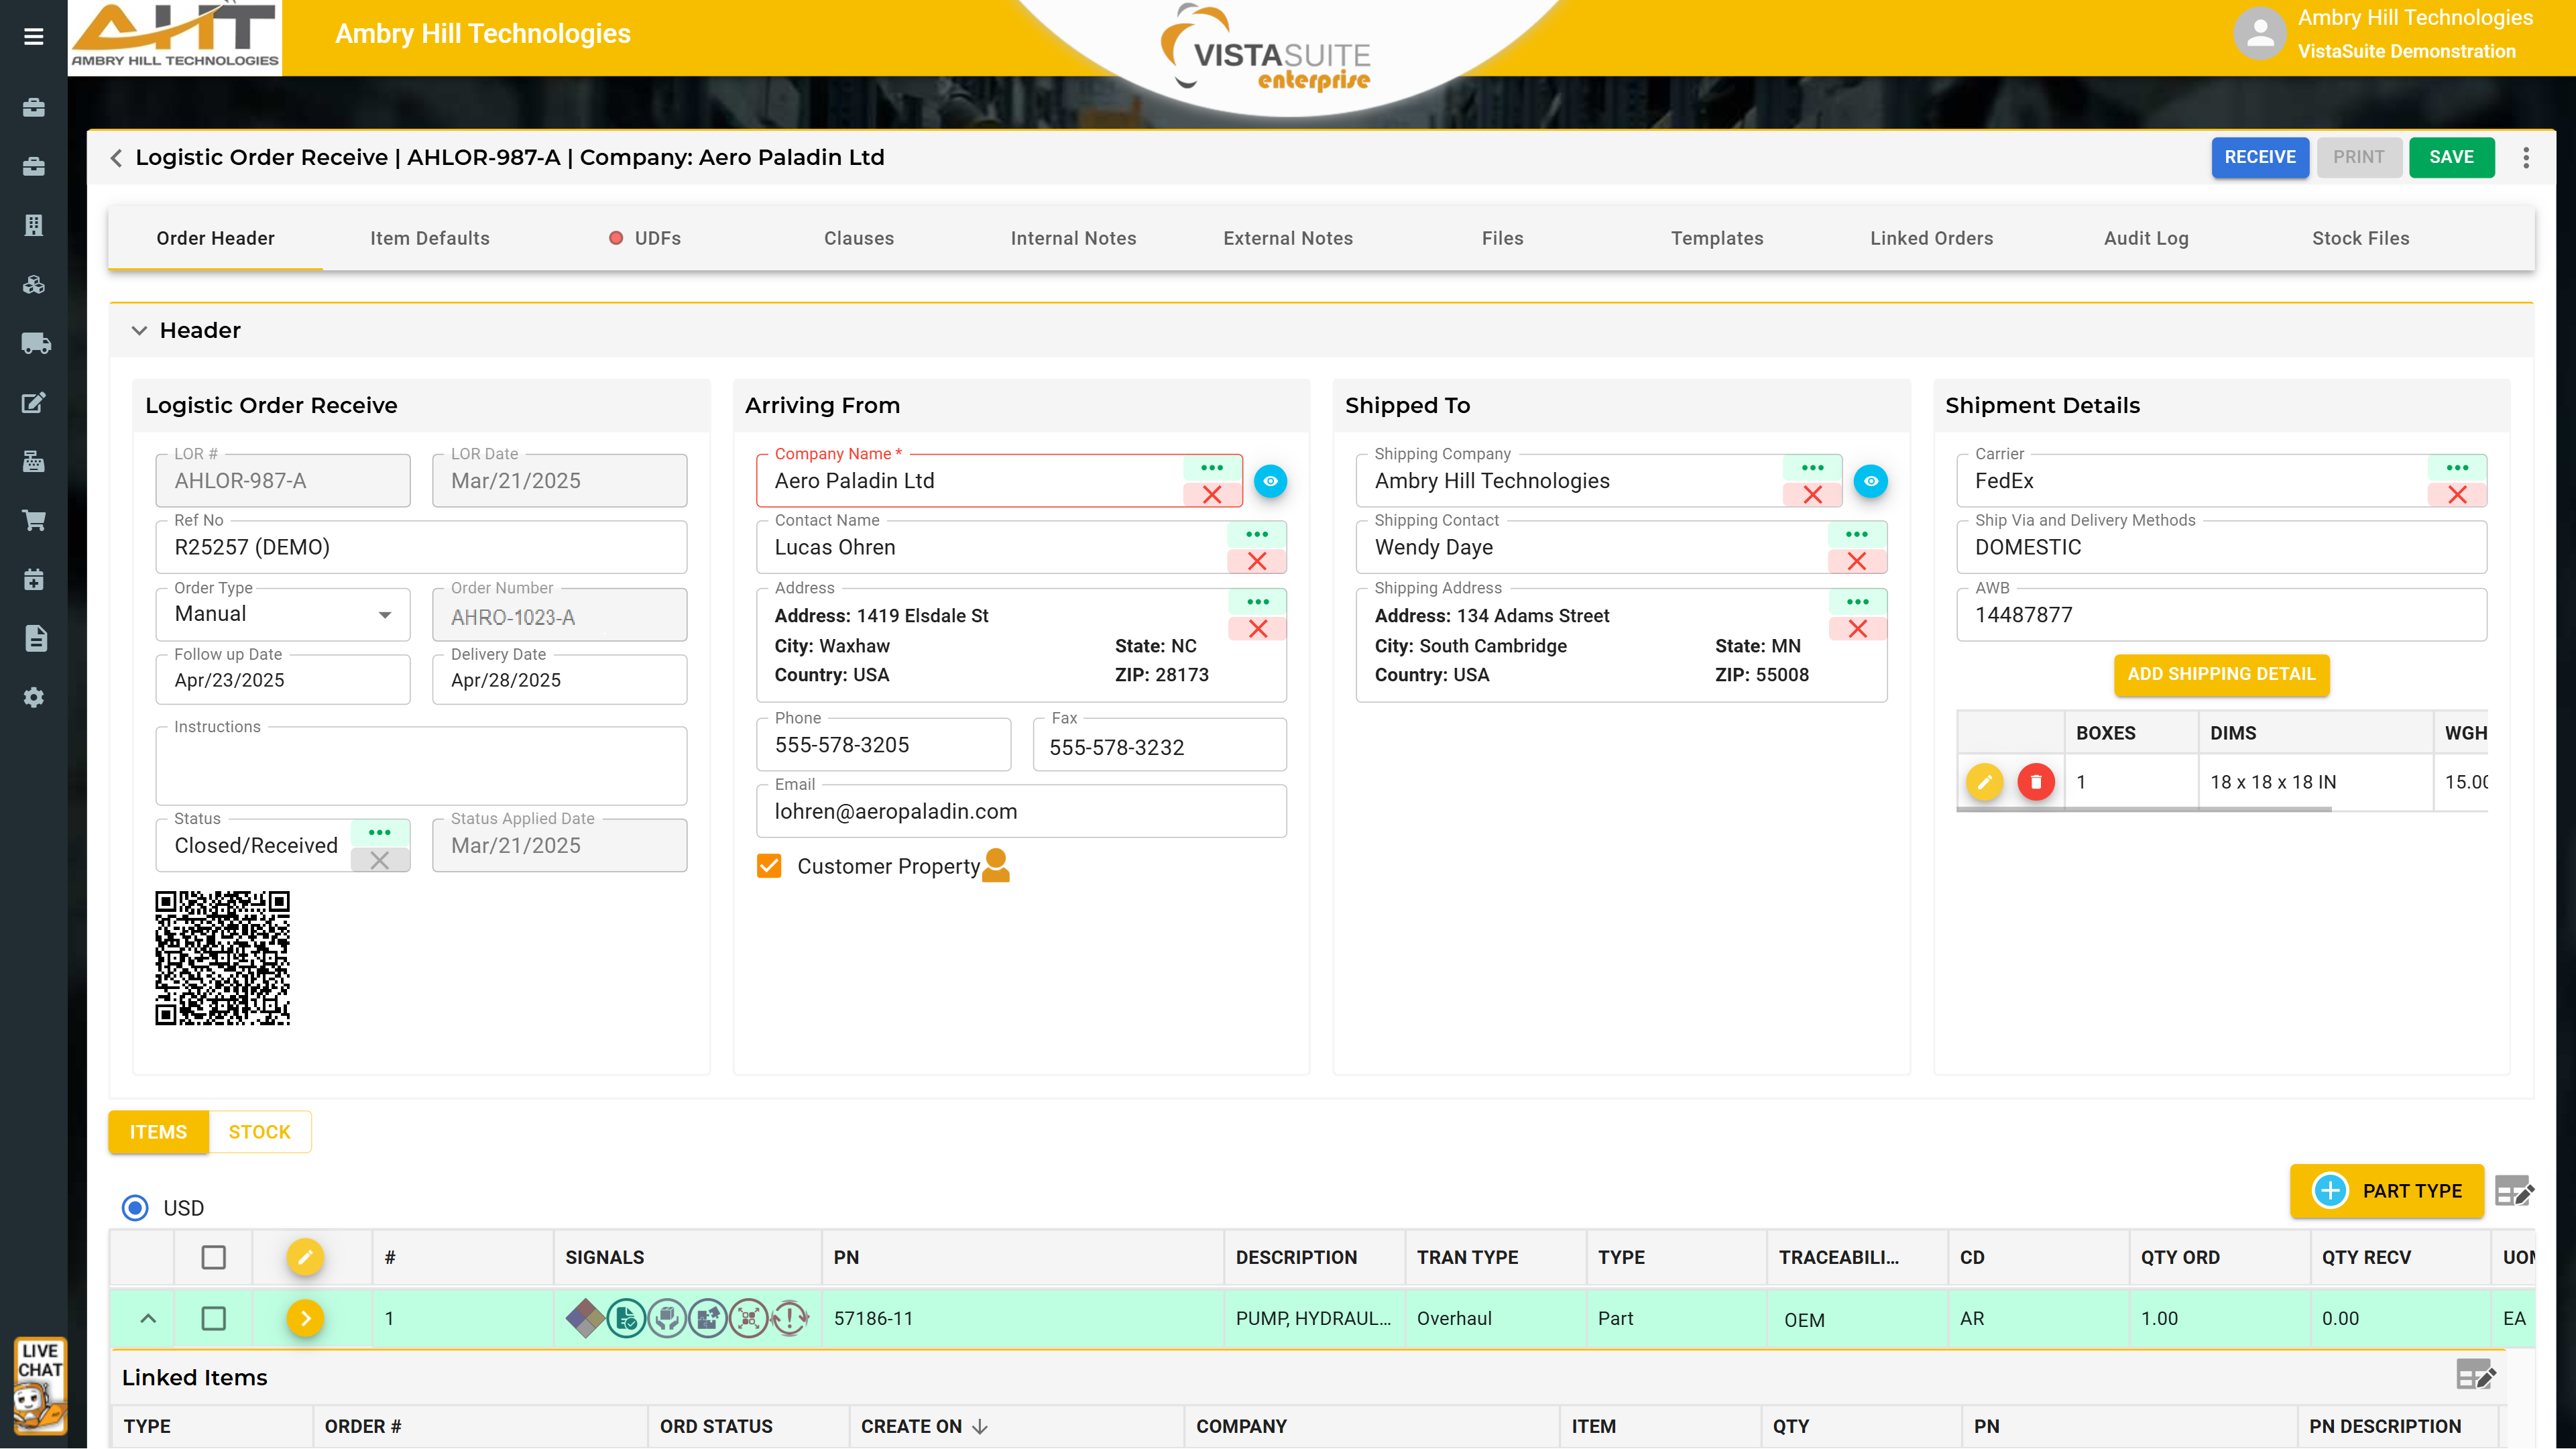Screen dimensions: 2576x1449
Task: Click the yellow edit shipping detail pencil
Action: click(1984, 782)
